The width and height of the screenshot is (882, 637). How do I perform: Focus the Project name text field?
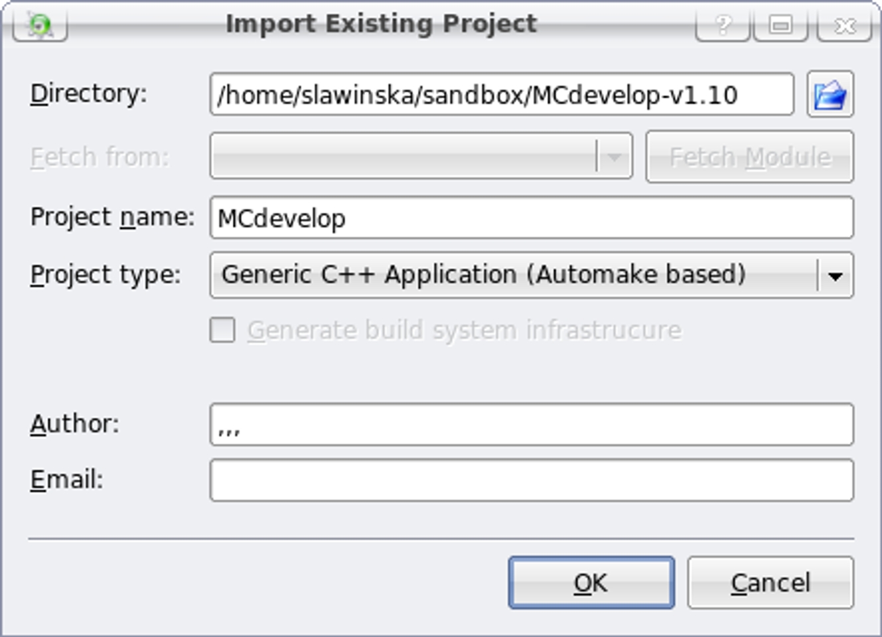tap(531, 218)
